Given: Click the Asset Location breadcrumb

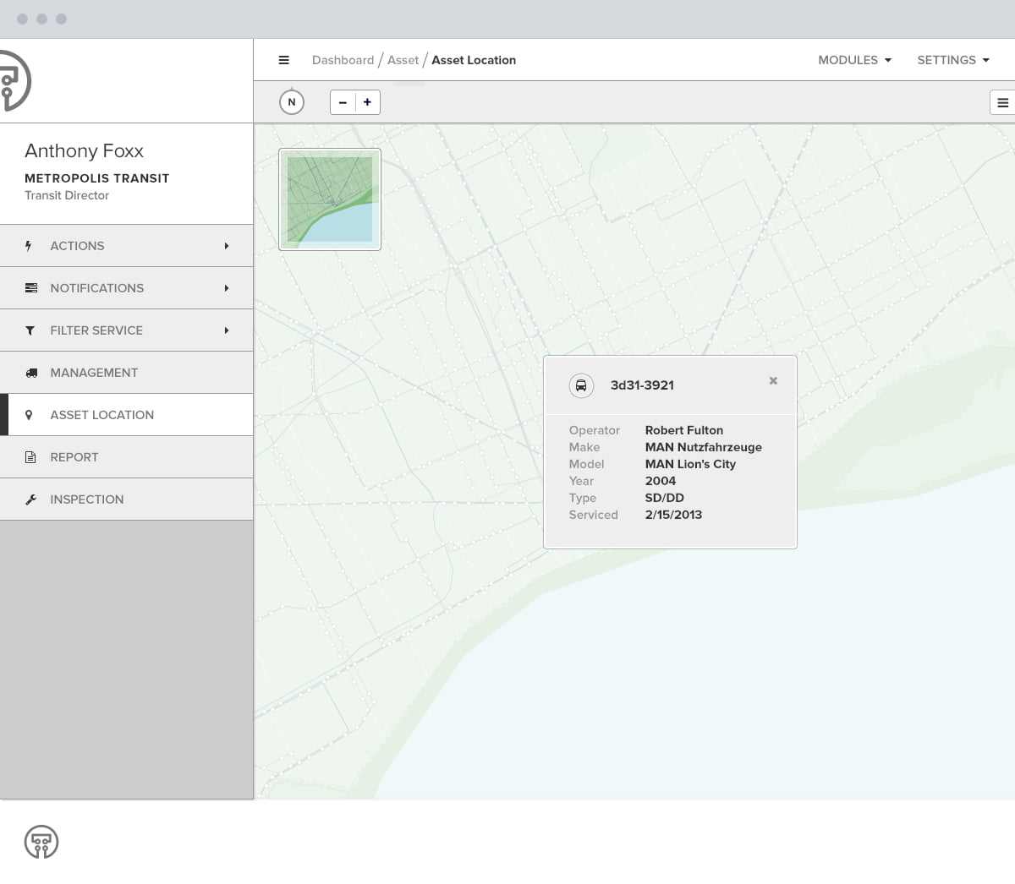Looking at the screenshot, I should point(474,60).
